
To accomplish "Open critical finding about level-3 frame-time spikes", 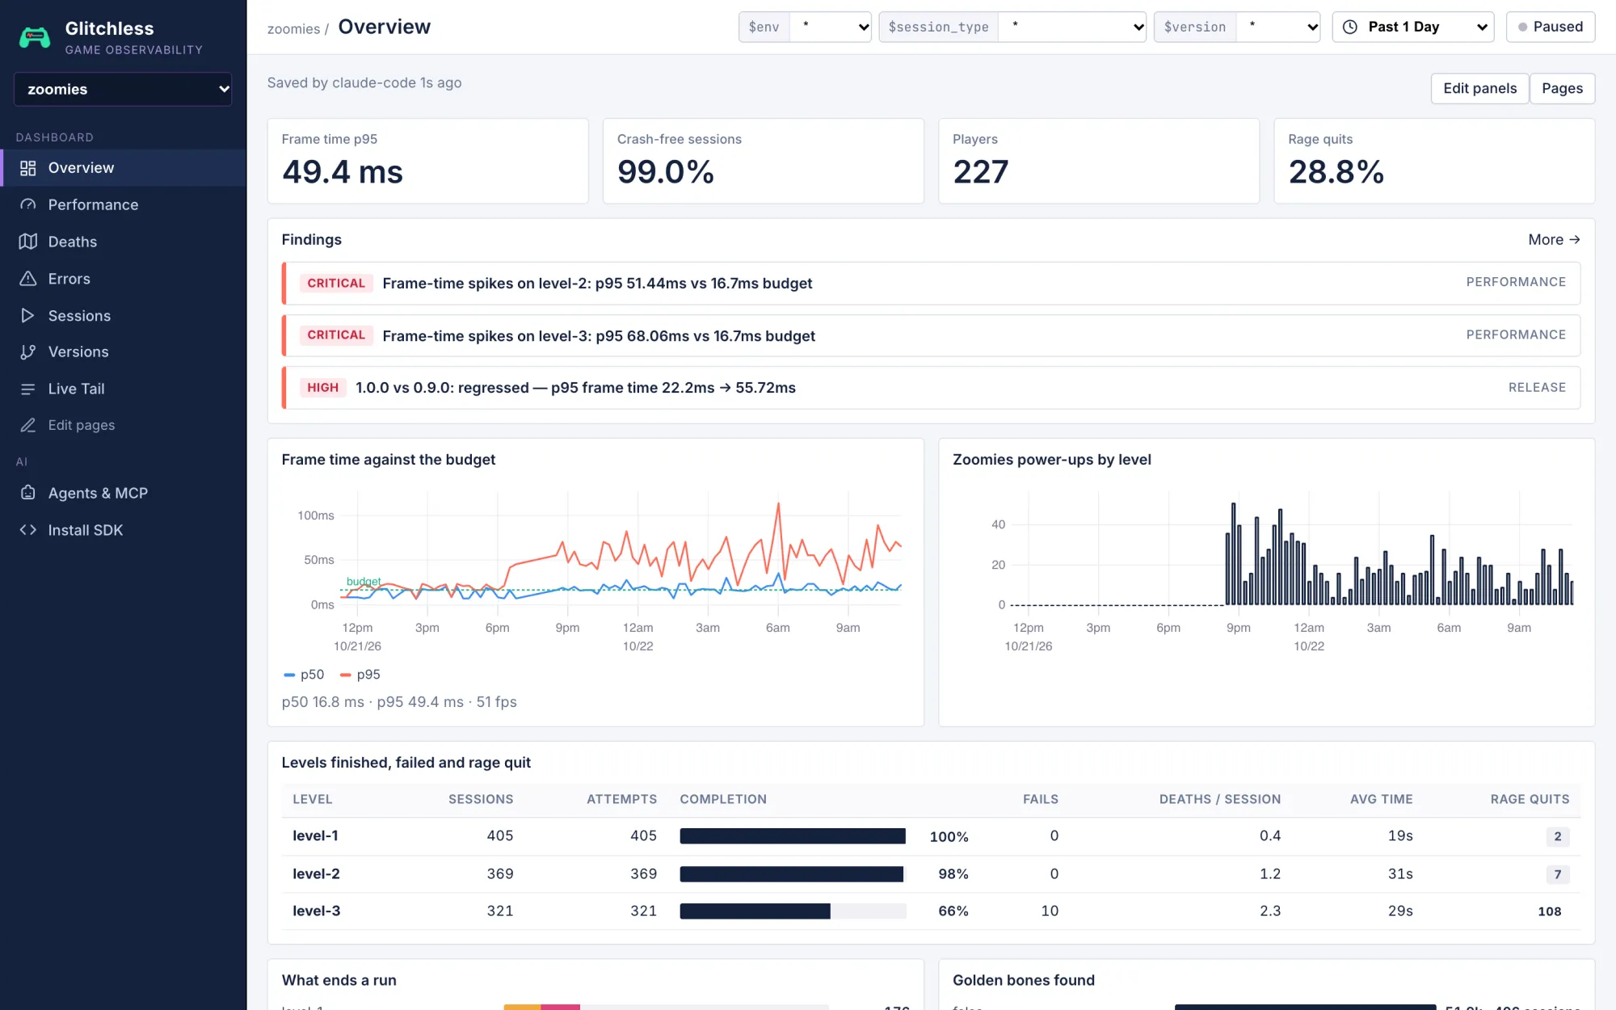I will (931, 335).
